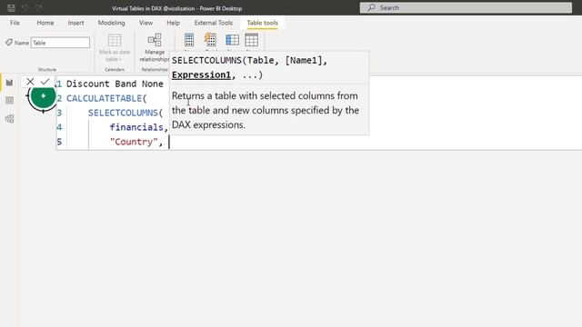Click SELECTCOLUMNS( in formula line 3
Image resolution: width=582 pixels, height=327 pixels.
point(125,113)
